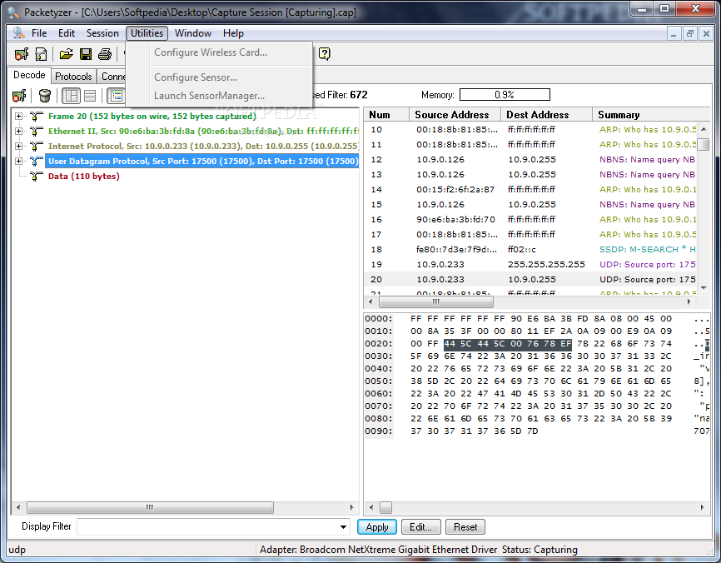Image resolution: width=721 pixels, height=563 pixels.
Task: Apply the display filter
Action: 377,527
